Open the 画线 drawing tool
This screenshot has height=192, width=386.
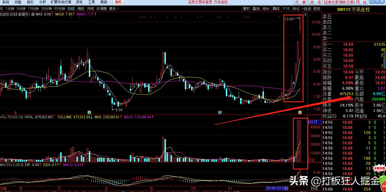click(276, 9)
